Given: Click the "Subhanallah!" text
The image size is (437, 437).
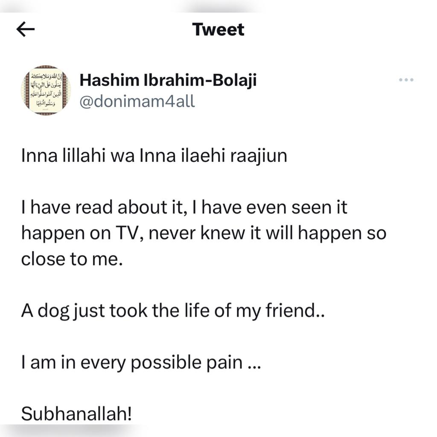Looking at the screenshot, I should click(77, 414).
